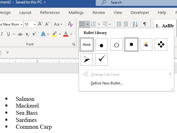Click the Decrease Indent icon
177x133 pixels.
click(119, 24)
